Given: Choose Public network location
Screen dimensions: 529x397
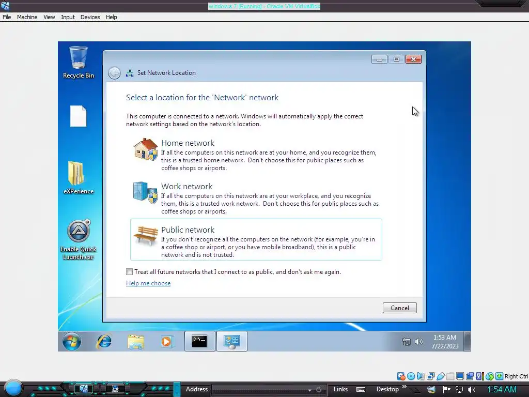Looking at the screenshot, I should pyautogui.click(x=256, y=240).
